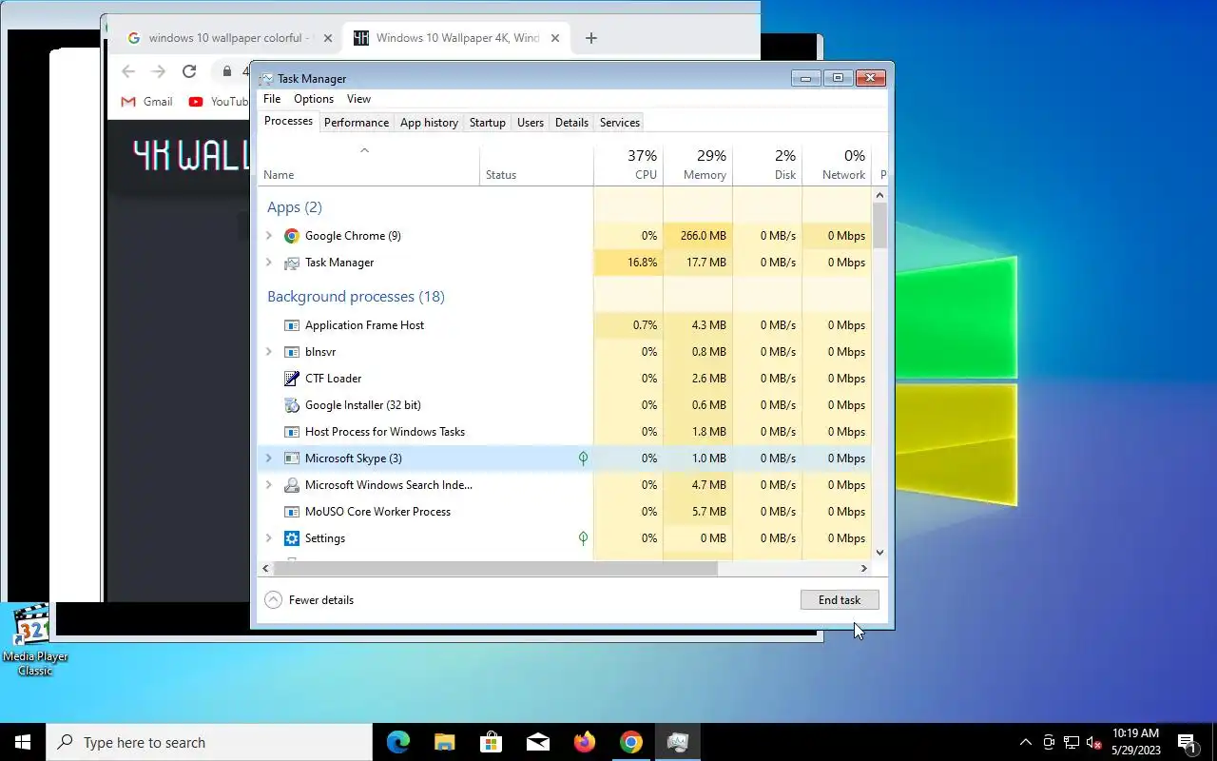Viewport: 1217px width, 761px height.
Task: Open Firefox from the taskbar
Action: (x=584, y=742)
